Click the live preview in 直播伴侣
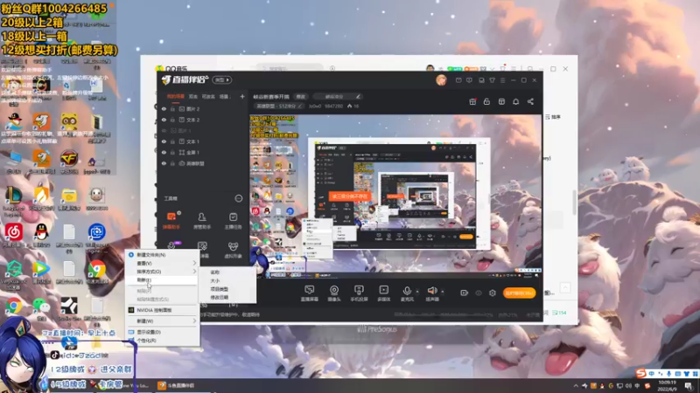 [395, 196]
